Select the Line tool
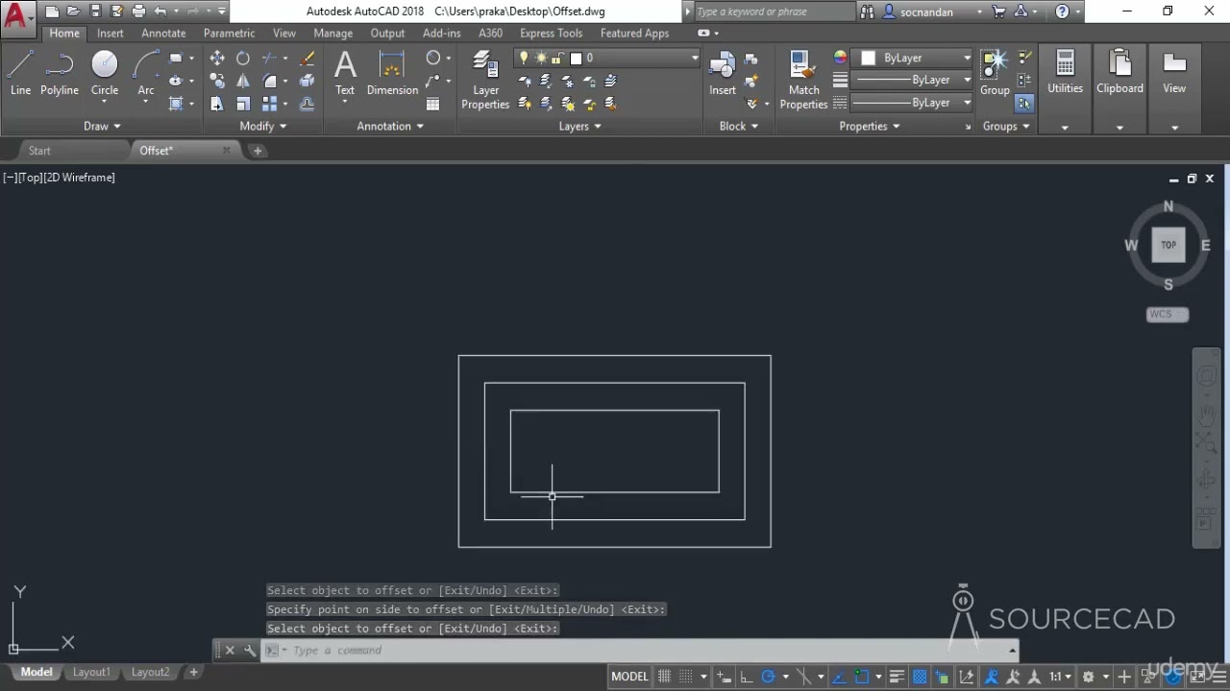The width and height of the screenshot is (1230, 691). [20, 73]
